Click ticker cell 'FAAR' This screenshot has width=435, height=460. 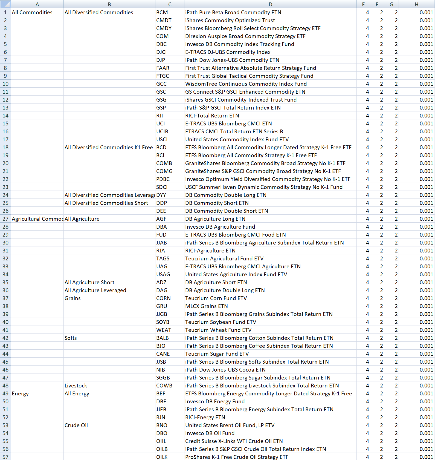pyautogui.click(x=170, y=68)
